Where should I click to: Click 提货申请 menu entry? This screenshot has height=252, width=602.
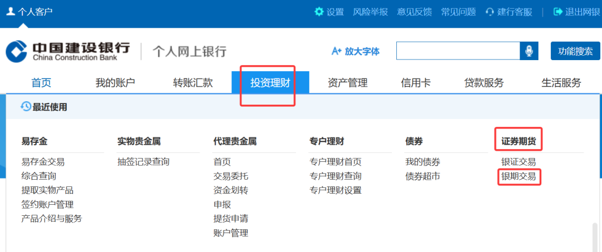pos(231,219)
